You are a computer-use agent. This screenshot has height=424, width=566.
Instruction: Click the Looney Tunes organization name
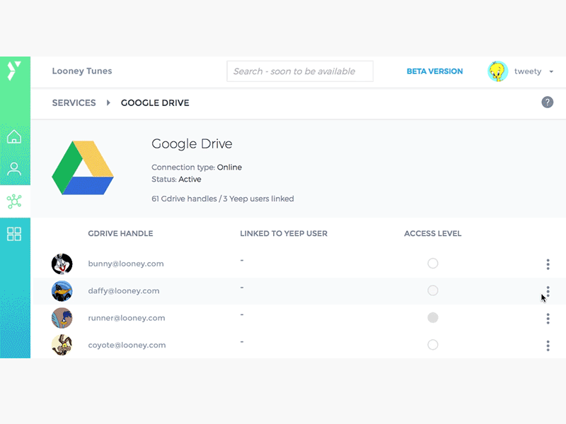click(82, 71)
